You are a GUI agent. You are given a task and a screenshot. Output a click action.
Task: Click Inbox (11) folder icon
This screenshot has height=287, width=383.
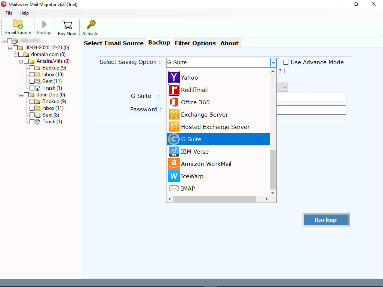pyautogui.click(x=37, y=108)
